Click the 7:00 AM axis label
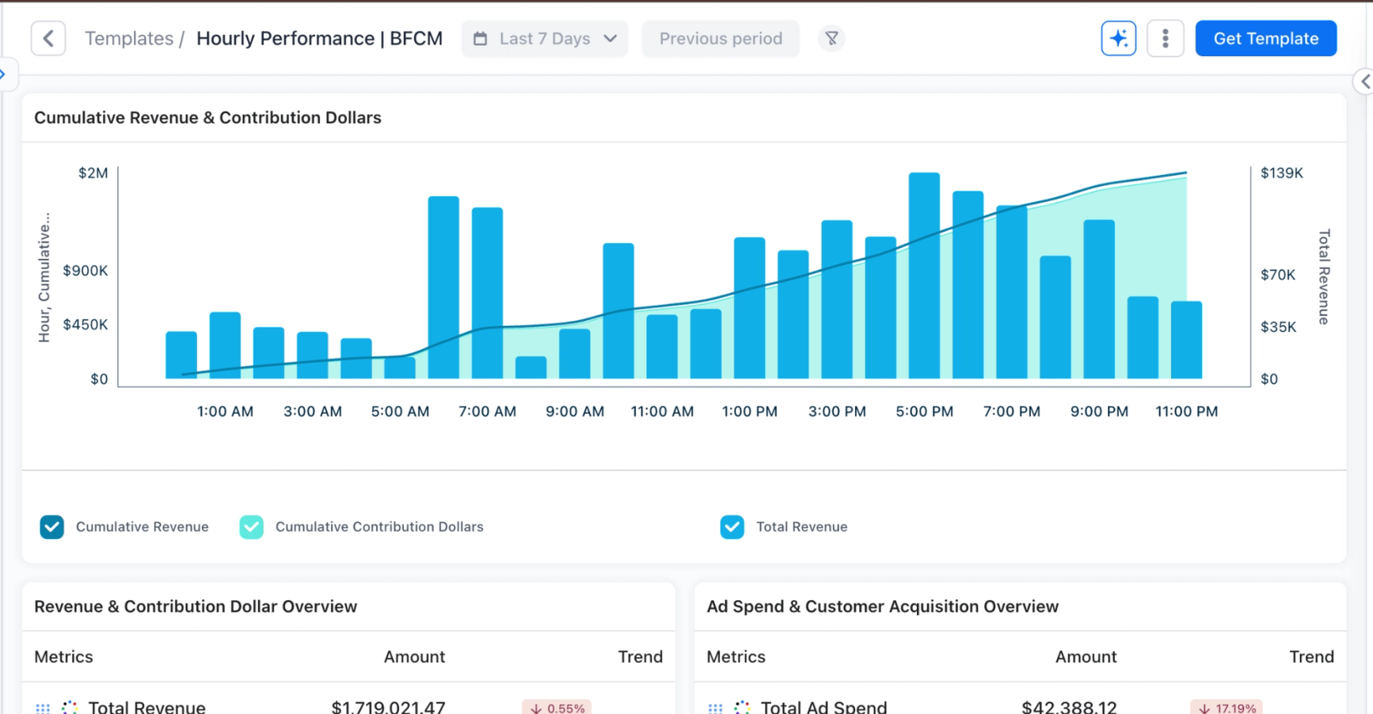This screenshot has width=1373, height=714. 487,412
